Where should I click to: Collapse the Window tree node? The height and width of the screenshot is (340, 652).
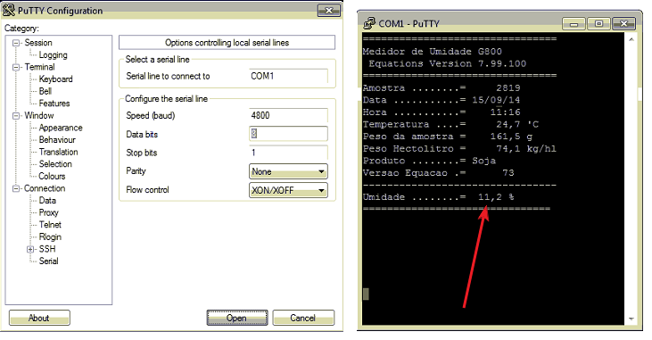pos(16,116)
